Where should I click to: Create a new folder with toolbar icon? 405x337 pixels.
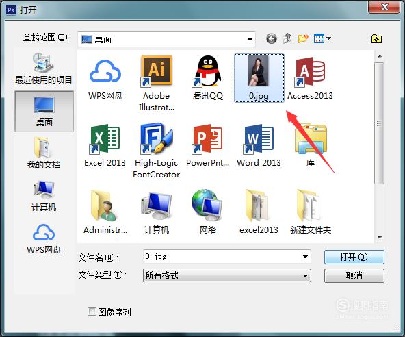[303, 38]
